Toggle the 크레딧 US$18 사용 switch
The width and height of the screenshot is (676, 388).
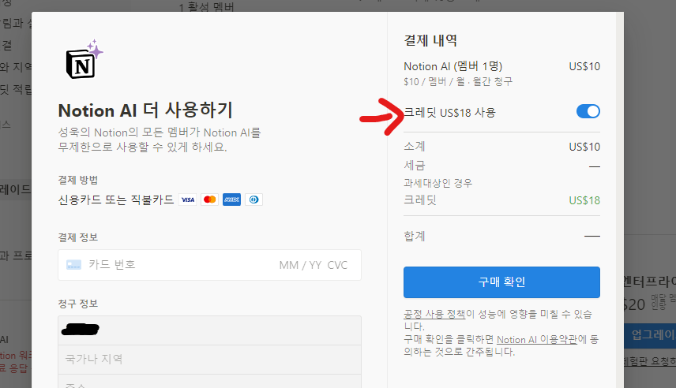tap(588, 111)
